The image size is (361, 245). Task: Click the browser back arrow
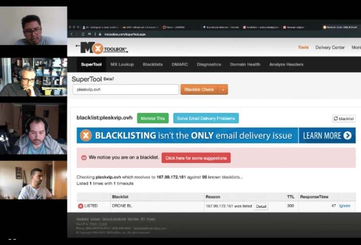click(72, 35)
